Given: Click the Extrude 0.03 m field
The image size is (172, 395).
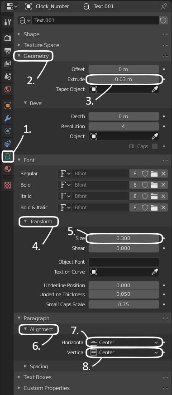Looking at the screenshot, I should (x=124, y=79).
